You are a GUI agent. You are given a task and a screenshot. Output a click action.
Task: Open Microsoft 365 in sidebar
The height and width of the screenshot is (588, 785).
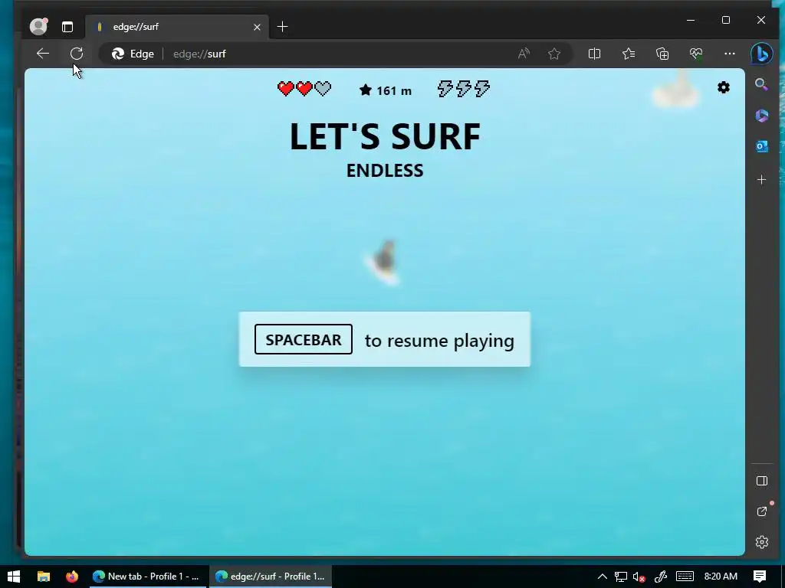[x=761, y=116]
